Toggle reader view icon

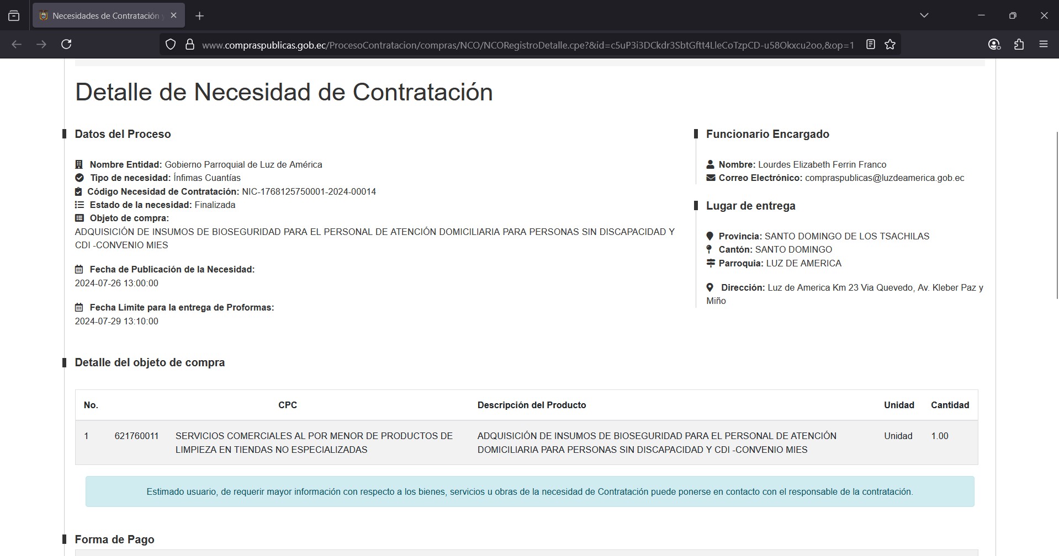pyautogui.click(x=871, y=45)
